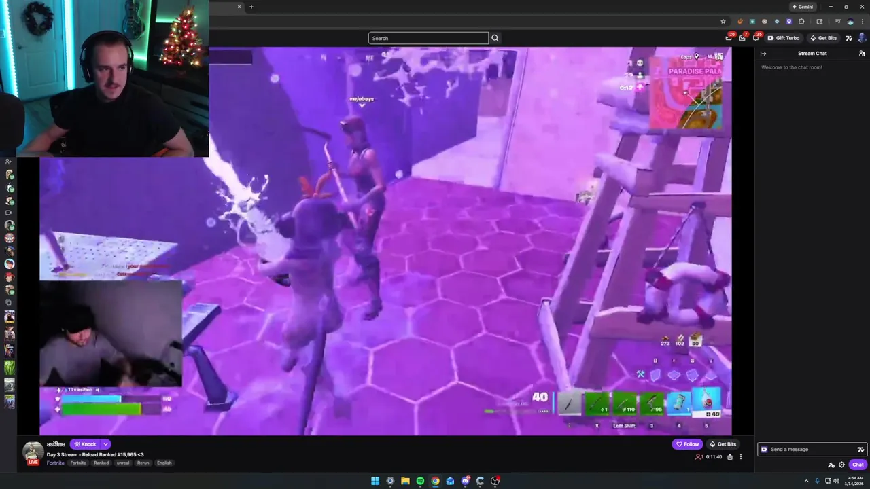Bookmark this page with the star icon

[x=723, y=21]
